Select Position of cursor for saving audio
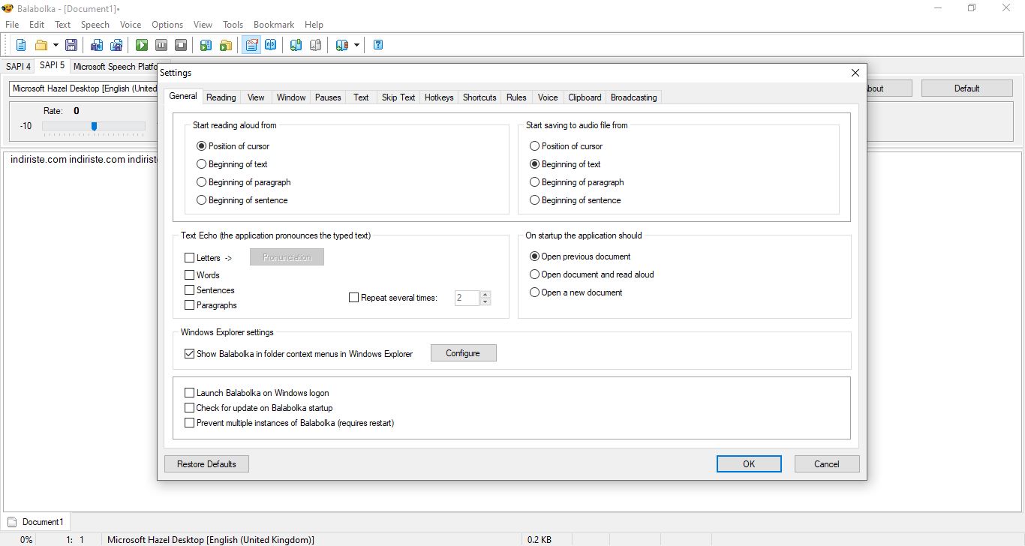Screen dimensions: 1025x546 click(x=567, y=146)
